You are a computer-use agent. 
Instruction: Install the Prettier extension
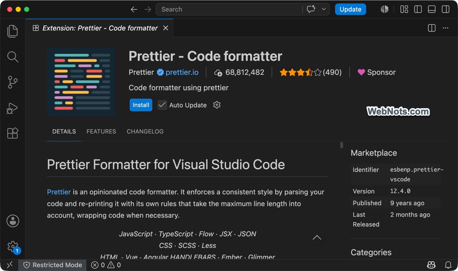141,105
